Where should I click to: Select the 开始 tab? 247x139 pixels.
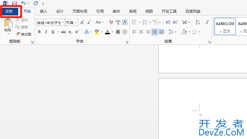click(x=27, y=11)
